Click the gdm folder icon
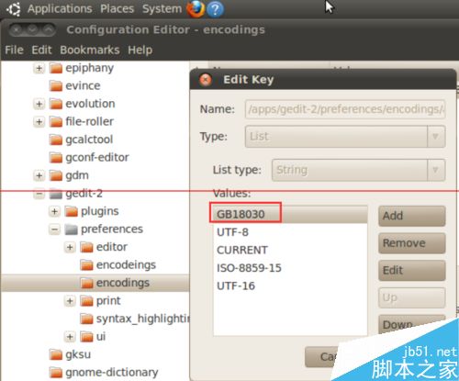 56,175
